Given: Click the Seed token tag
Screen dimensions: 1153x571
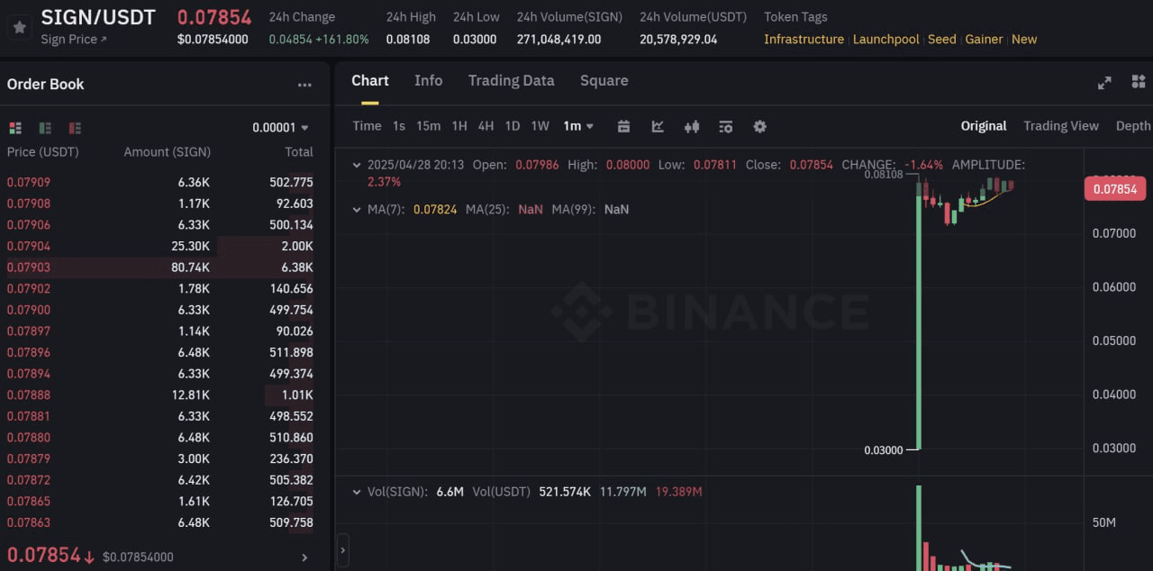Looking at the screenshot, I should (x=942, y=40).
